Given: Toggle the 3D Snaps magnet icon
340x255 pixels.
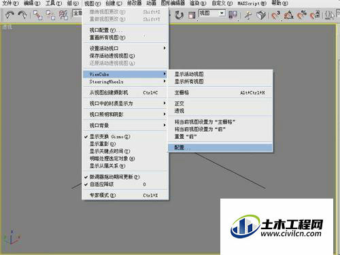Looking at the screenshot, I should 276,15.
